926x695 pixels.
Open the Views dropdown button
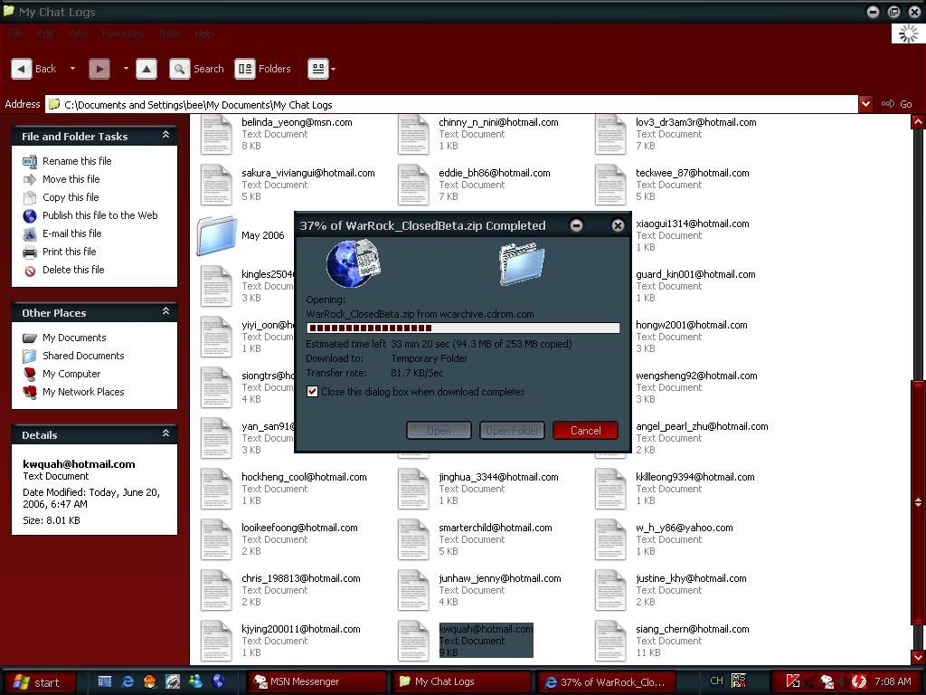(x=321, y=69)
